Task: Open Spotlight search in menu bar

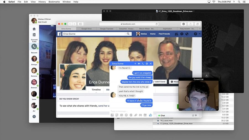Action: click(x=239, y=2)
